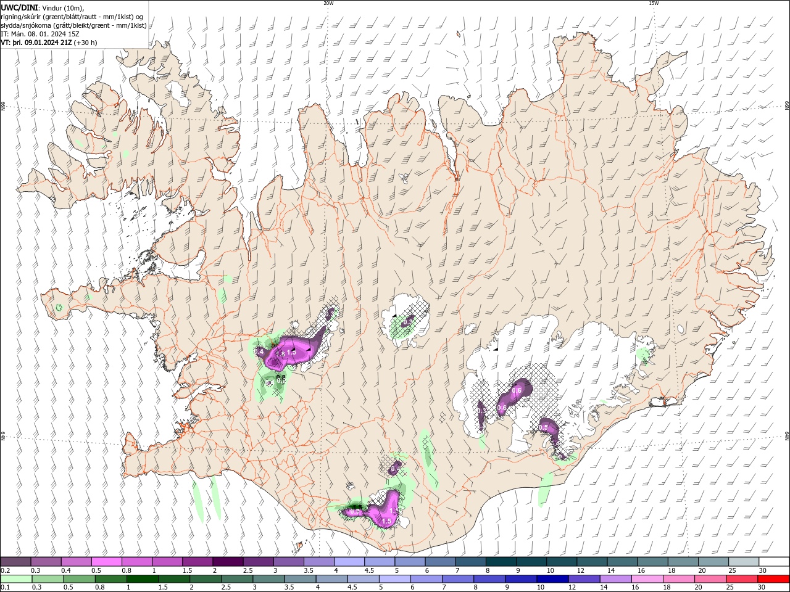The image size is (790, 592).
Task: Pick the snow scale swatch labeled 0.2
Action: pos(15,562)
